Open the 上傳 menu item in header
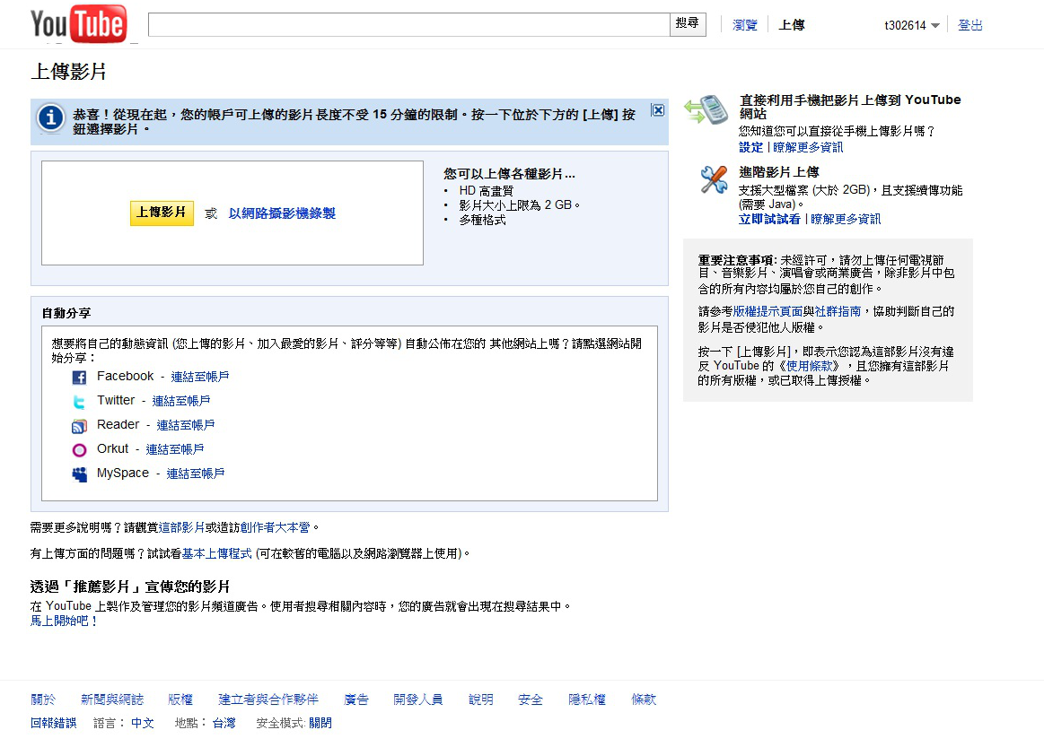Screen dimensions: 1044x756 (x=792, y=25)
